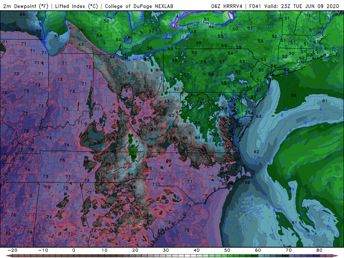Click the colorbar's right end arrow
The width and height of the screenshot is (344, 258).
pyautogui.click(x=336, y=256)
